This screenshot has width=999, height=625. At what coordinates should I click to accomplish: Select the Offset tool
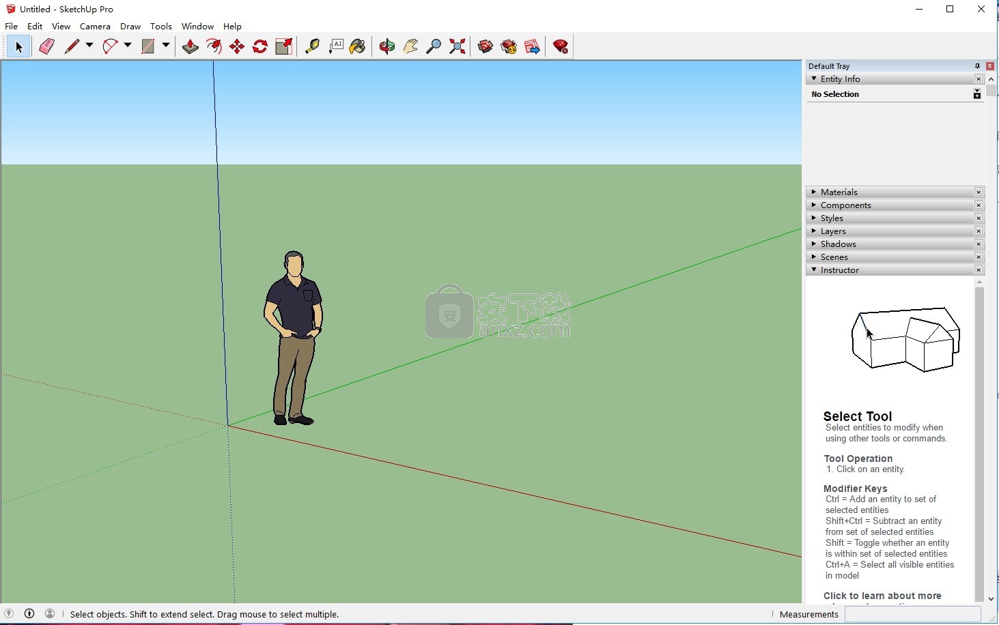tap(214, 46)
